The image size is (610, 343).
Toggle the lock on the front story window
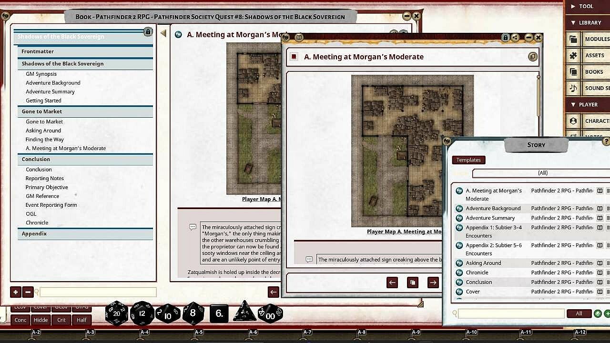505,38
